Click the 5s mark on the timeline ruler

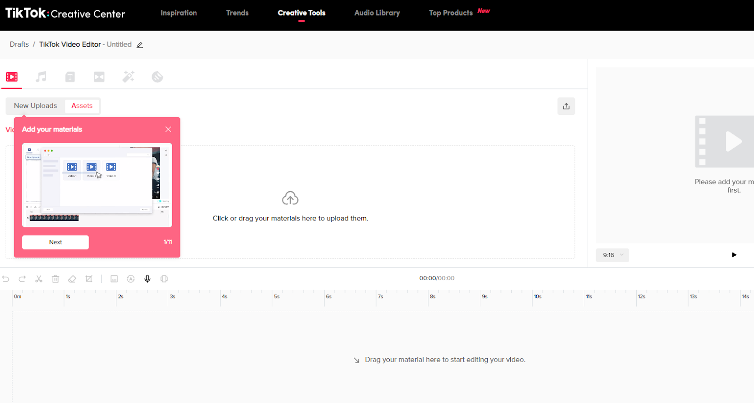(x=277, y=297)
